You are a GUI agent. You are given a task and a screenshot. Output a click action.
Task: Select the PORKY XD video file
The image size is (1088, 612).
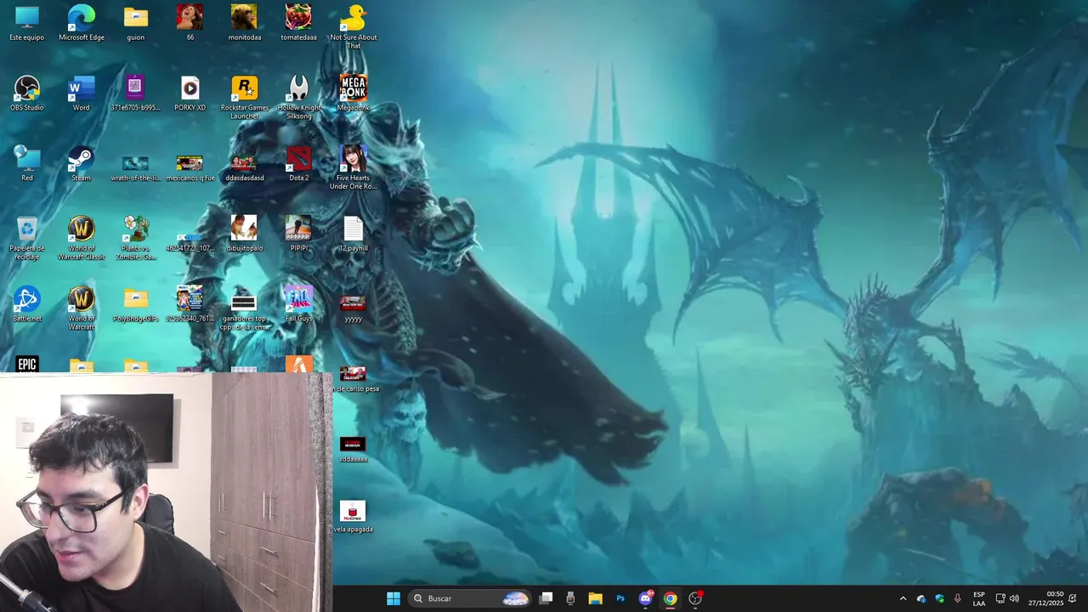click(190, 93)
